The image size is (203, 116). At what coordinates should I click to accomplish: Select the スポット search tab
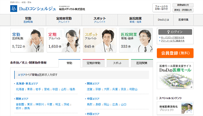point(118,63)
